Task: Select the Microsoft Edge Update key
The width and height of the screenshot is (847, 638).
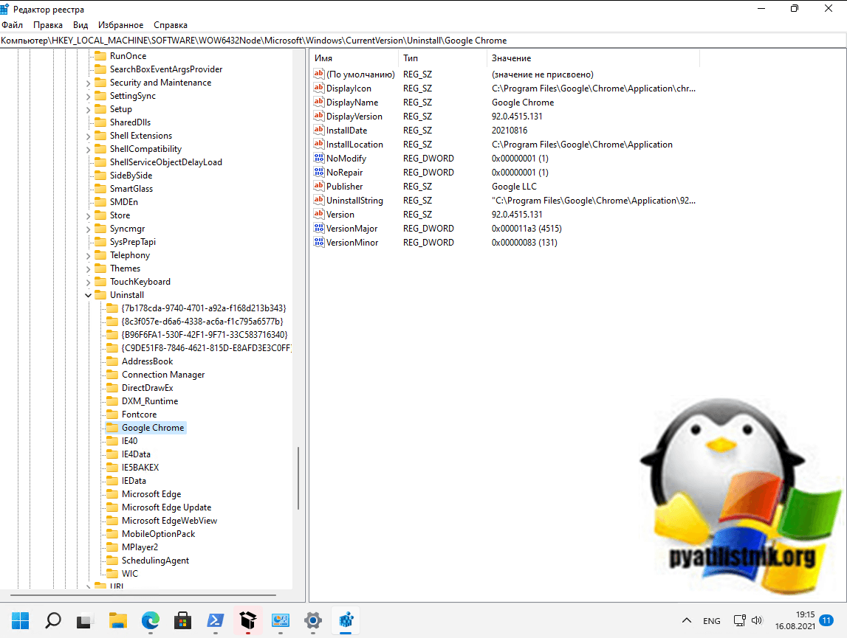Action: click(166, 507)
